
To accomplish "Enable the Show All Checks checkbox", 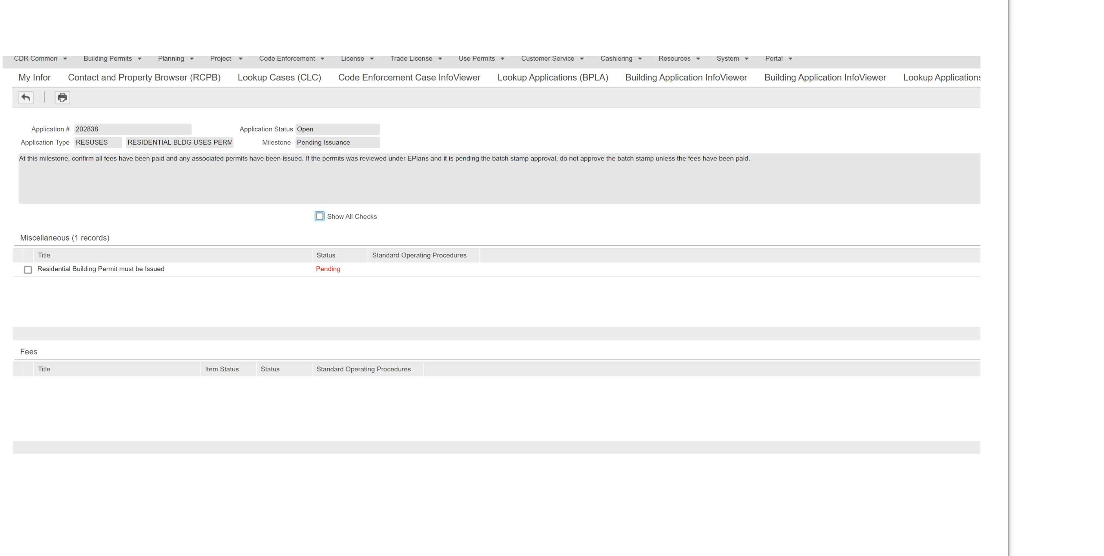I will tap(319, 216).
